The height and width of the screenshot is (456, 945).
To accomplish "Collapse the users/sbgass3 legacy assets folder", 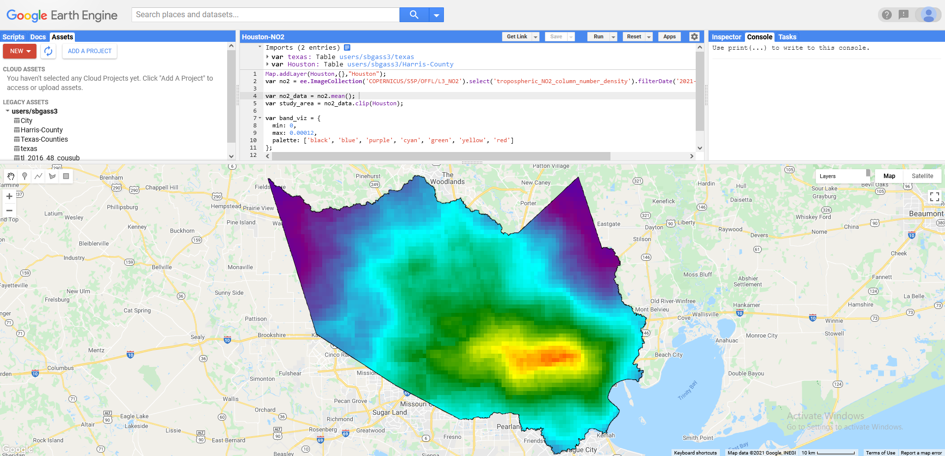I will (8, 111).
